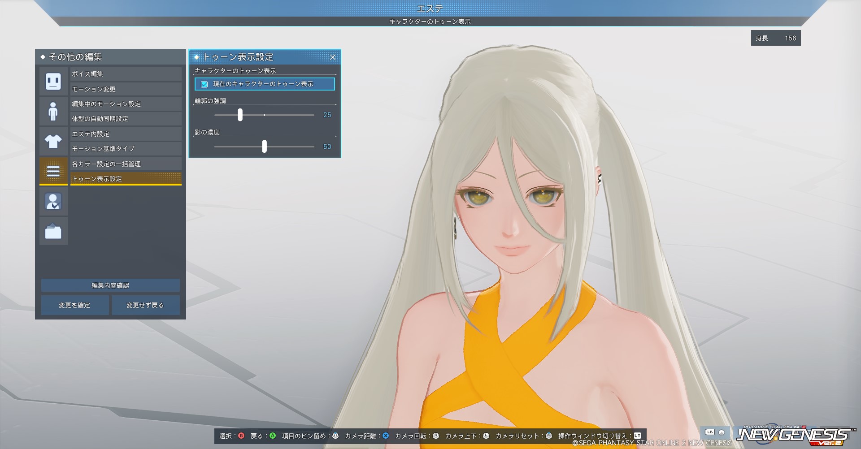Select the face/voice category icon
The height and width of the screenshot is (449, 861).
pyautogui.click(x=53, y=81)
